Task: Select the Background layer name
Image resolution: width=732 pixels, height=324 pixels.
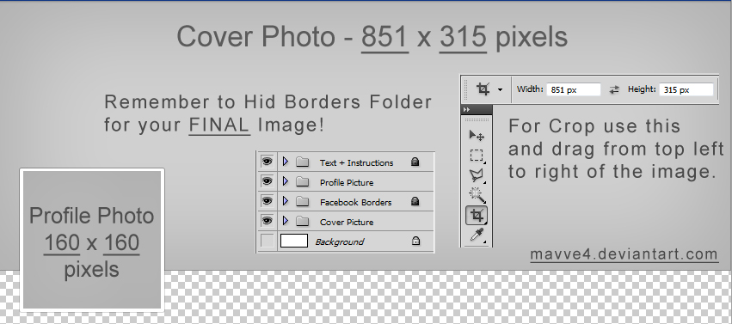Action: [340, 242]
